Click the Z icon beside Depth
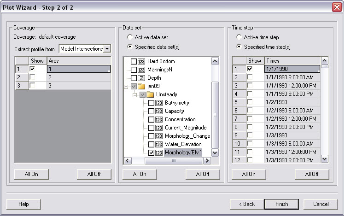Viewport: 345px width, 217px height. tap(141, 78)
